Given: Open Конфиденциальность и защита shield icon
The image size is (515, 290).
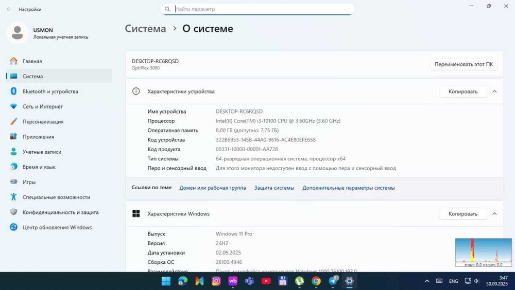Looking at the screenshot, I should click(x=13, y=212).
